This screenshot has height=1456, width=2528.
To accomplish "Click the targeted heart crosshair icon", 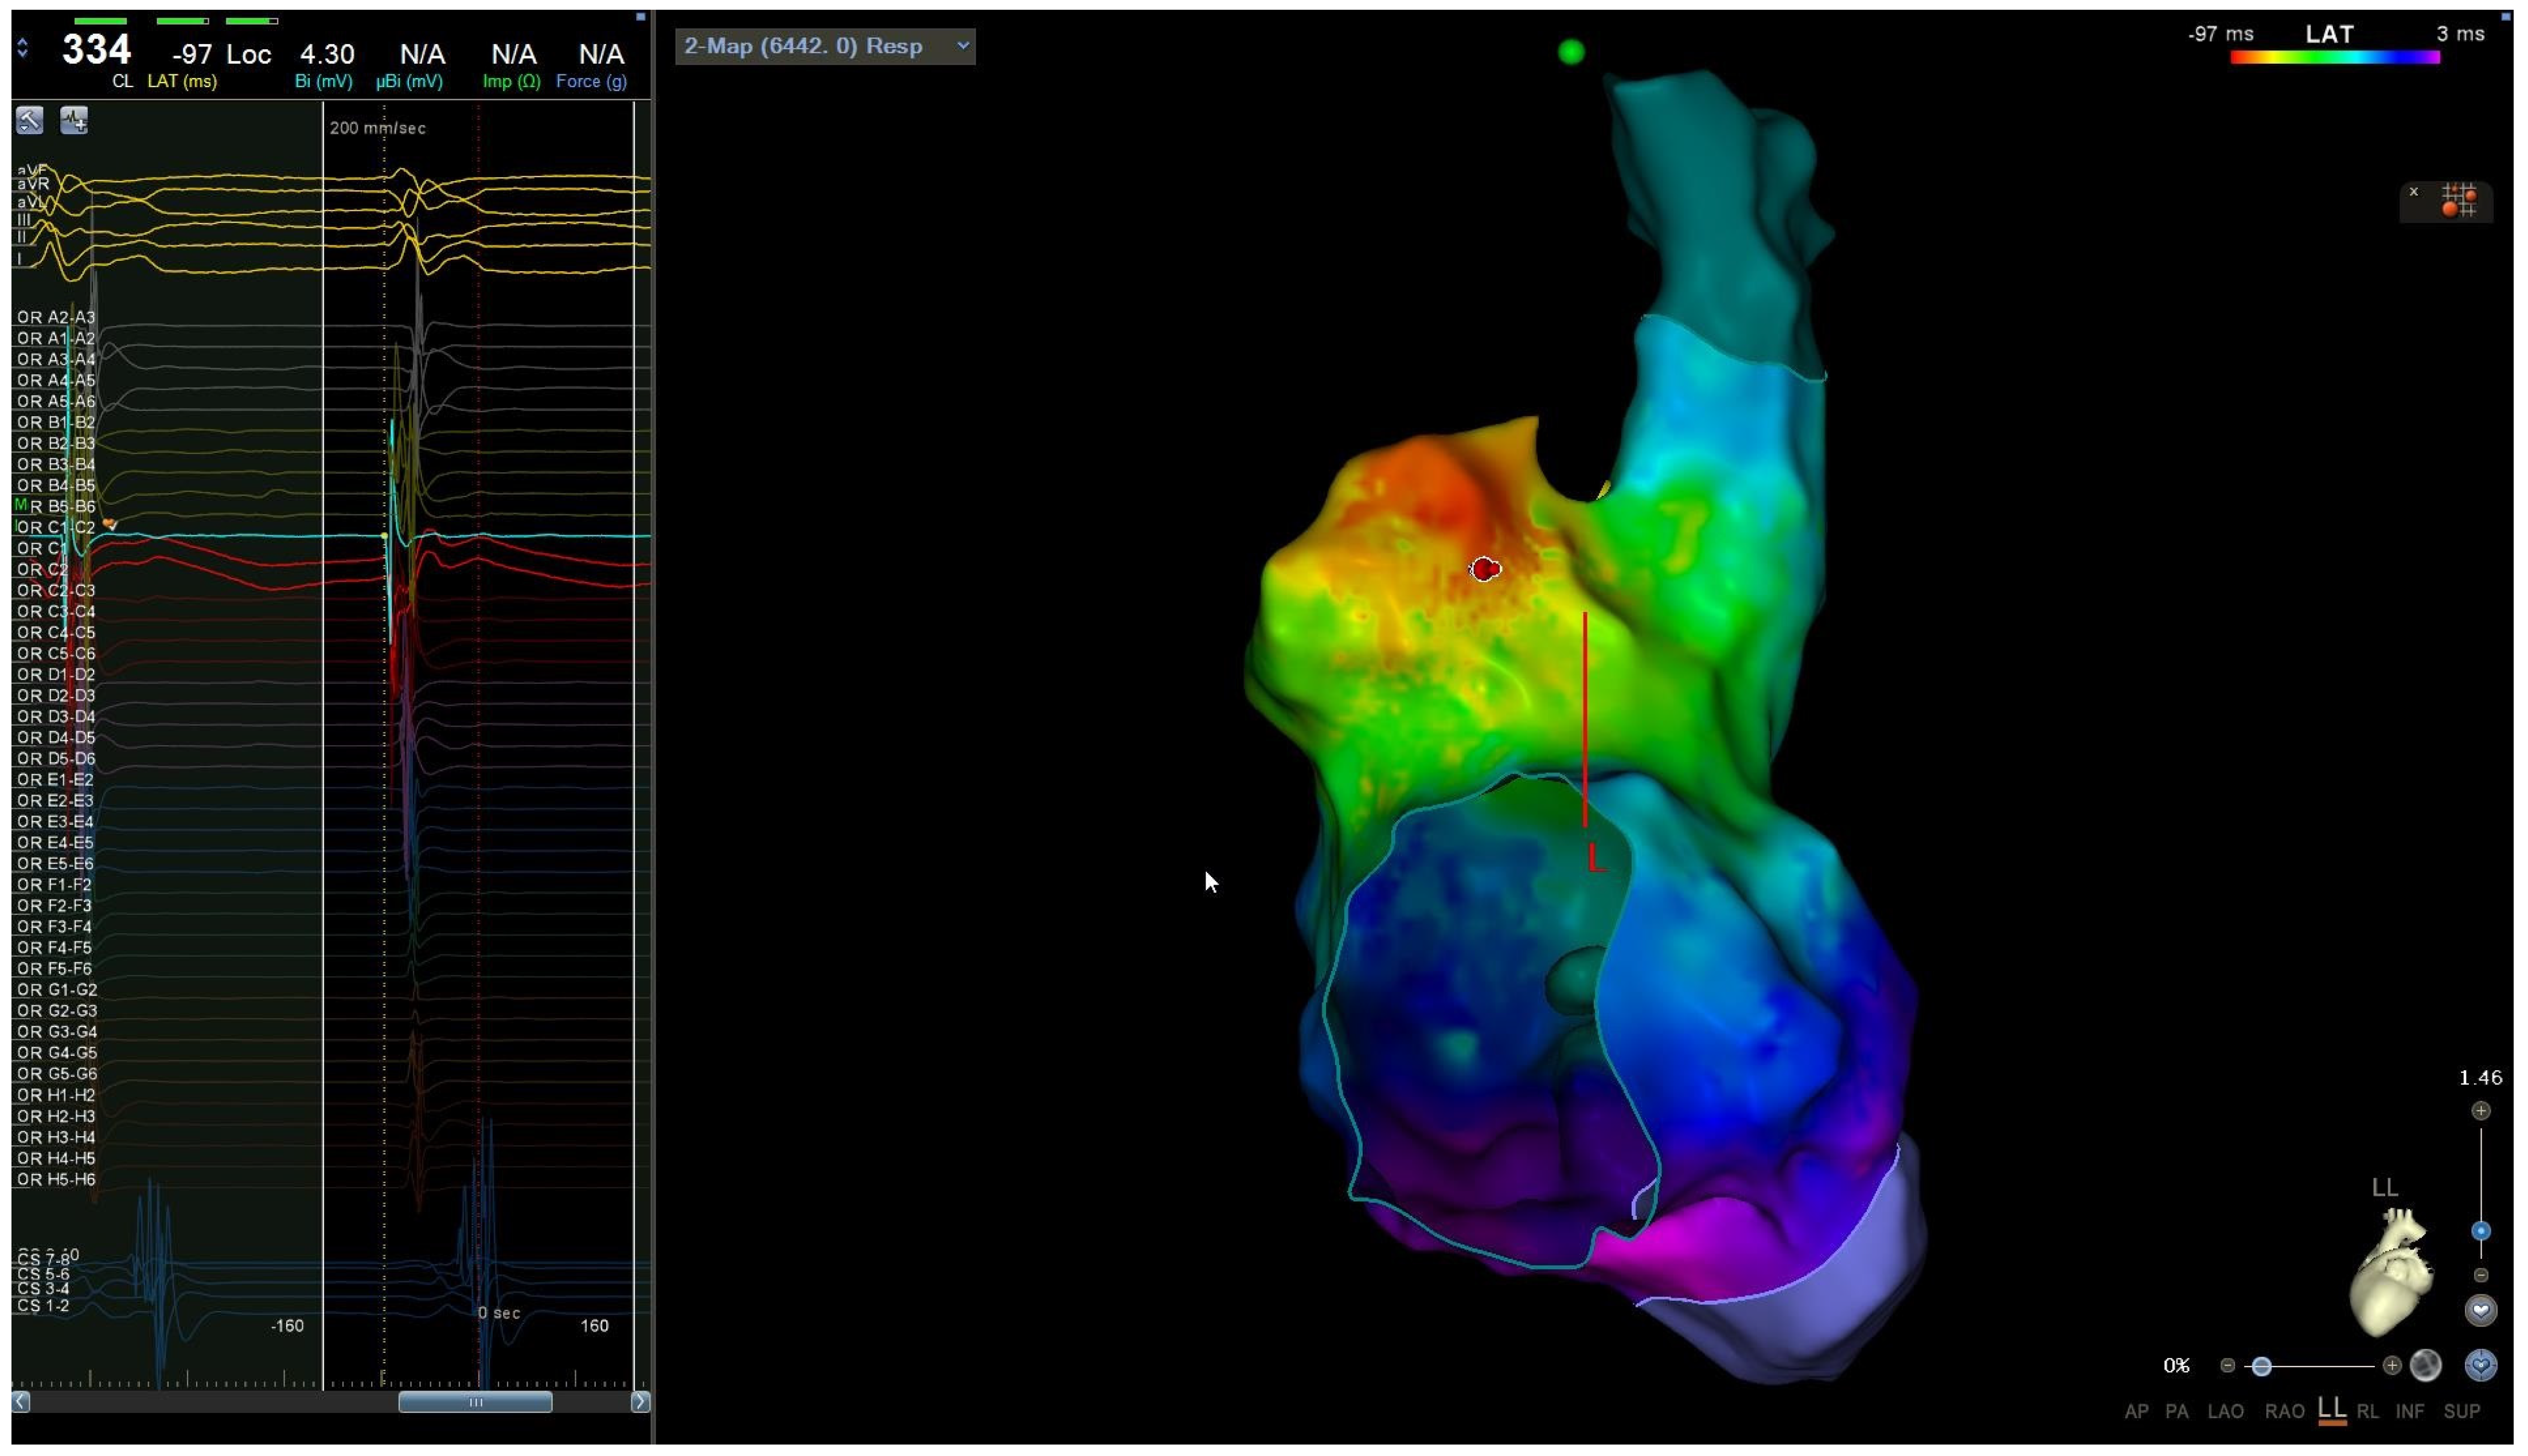I will click(x=2480, y=1365).
